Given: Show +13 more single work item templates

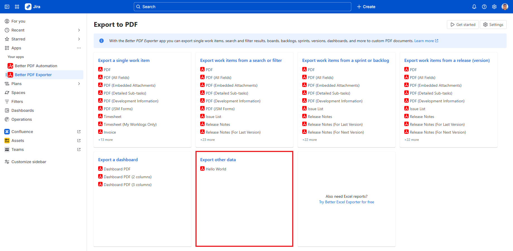Looking at the screenshot, I should pyautogui.click(x=105, y=140).
